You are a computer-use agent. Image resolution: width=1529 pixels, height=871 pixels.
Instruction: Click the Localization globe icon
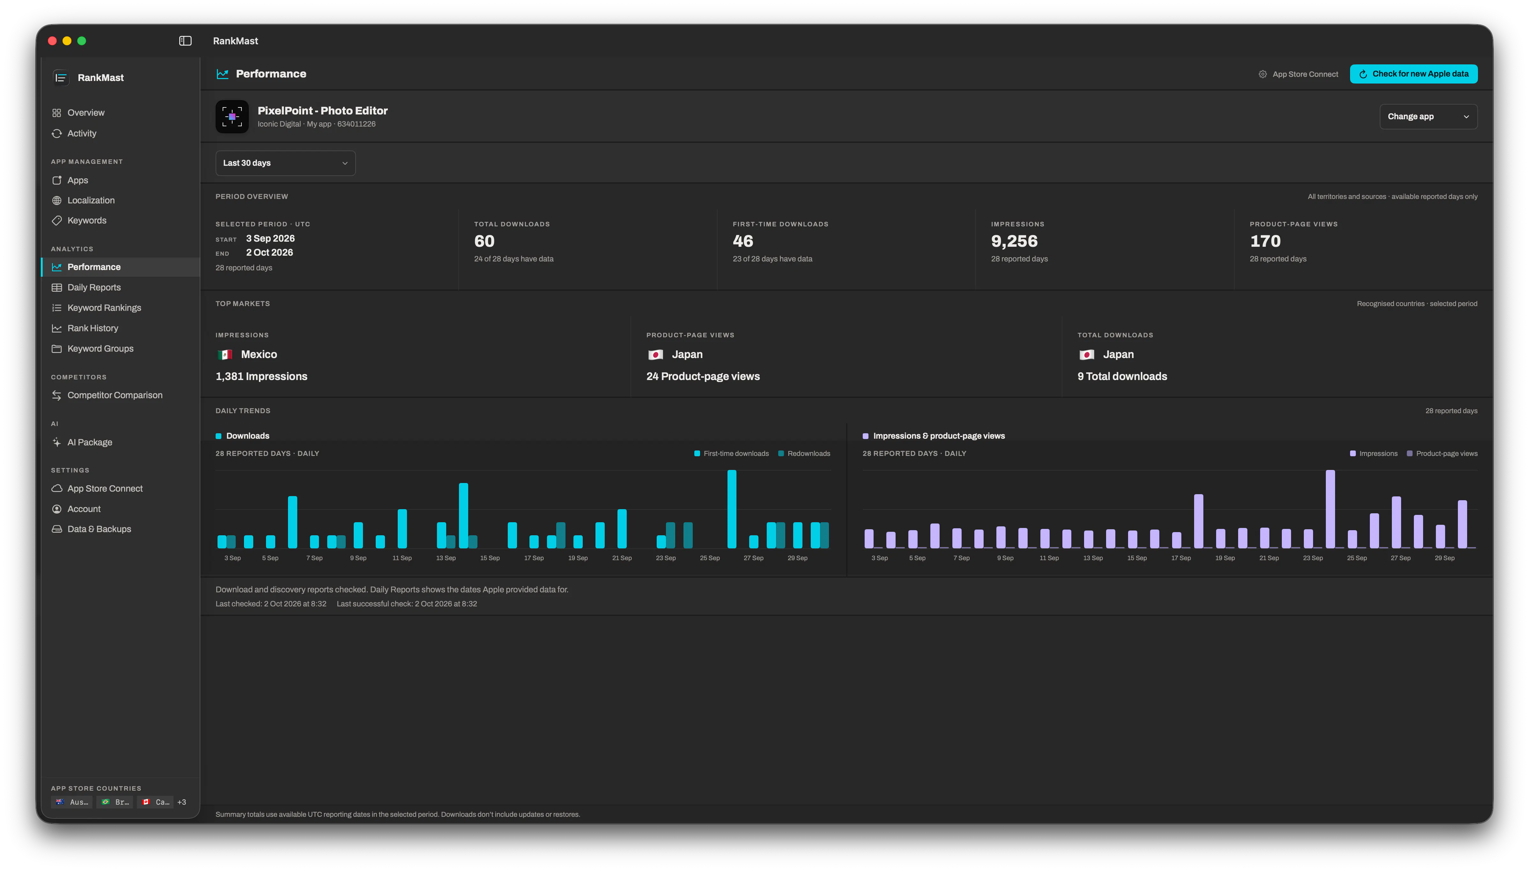[x=57, y=201]
